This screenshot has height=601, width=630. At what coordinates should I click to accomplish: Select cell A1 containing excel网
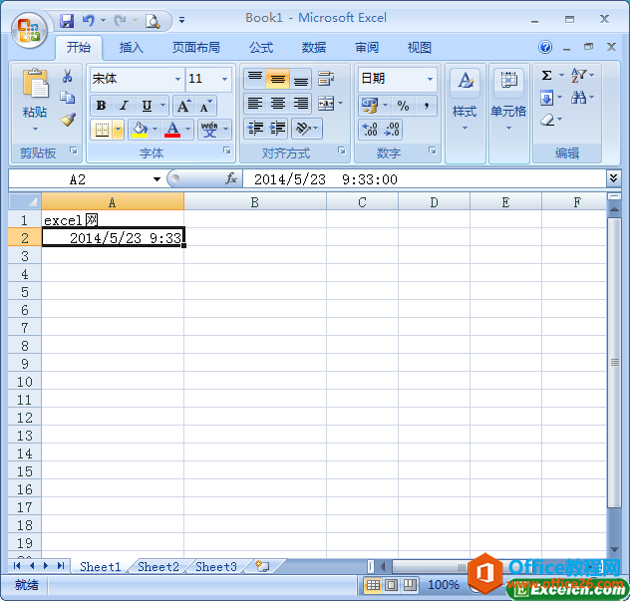coord(113,220)
